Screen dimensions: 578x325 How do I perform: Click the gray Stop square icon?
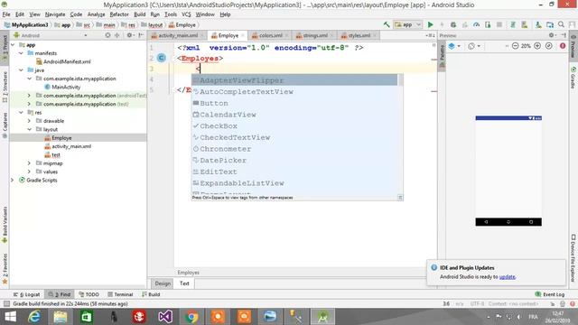(x=499, y=24)
